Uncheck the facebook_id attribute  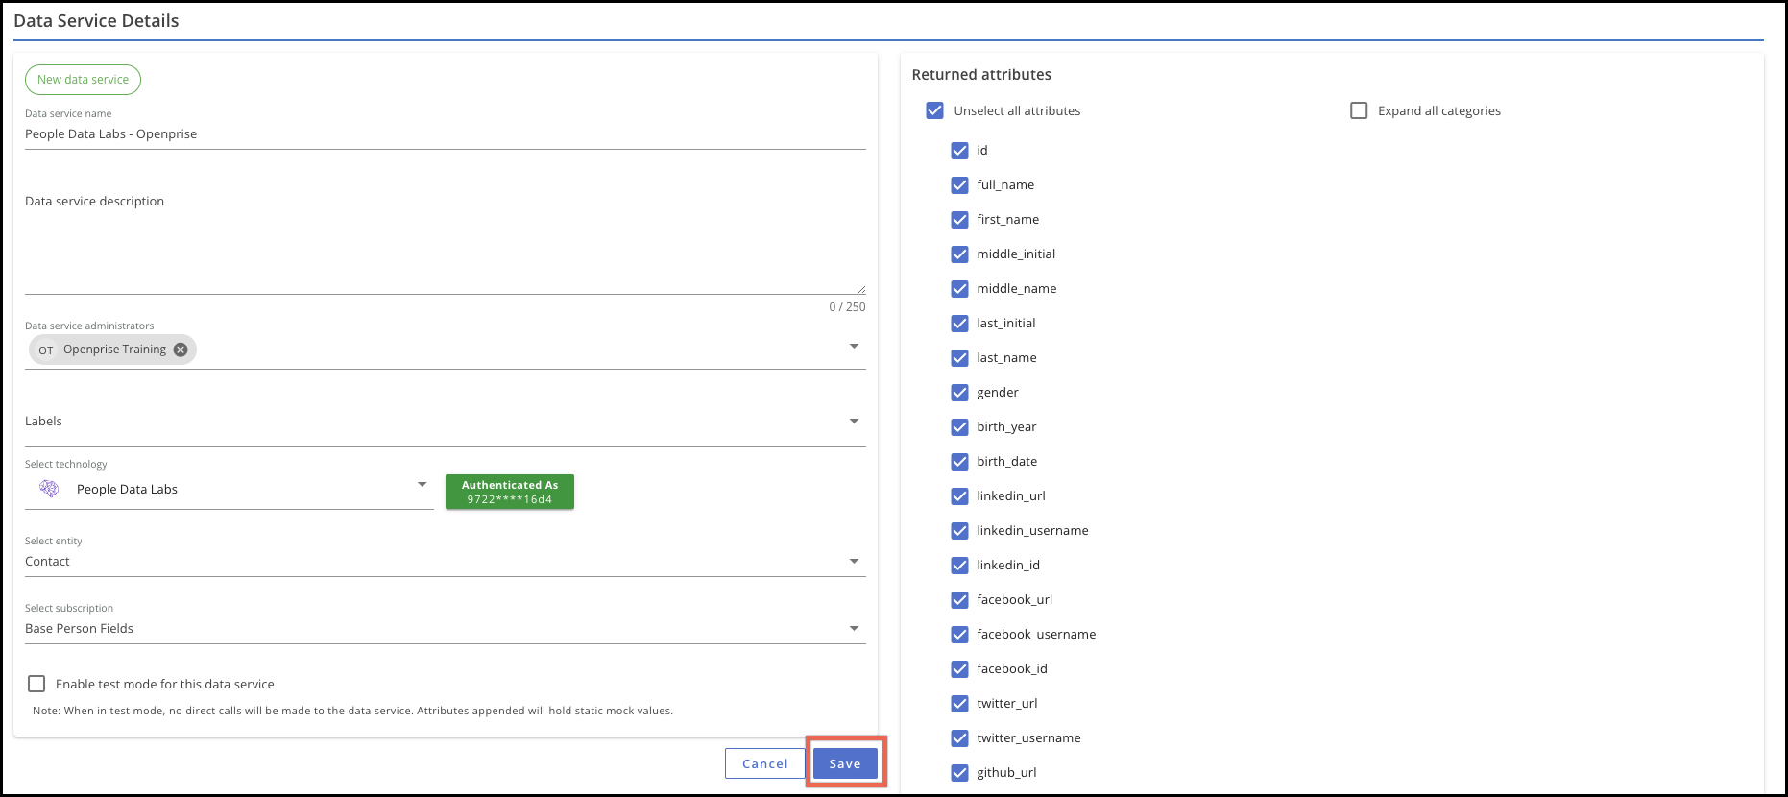click(x=959, y=669)
